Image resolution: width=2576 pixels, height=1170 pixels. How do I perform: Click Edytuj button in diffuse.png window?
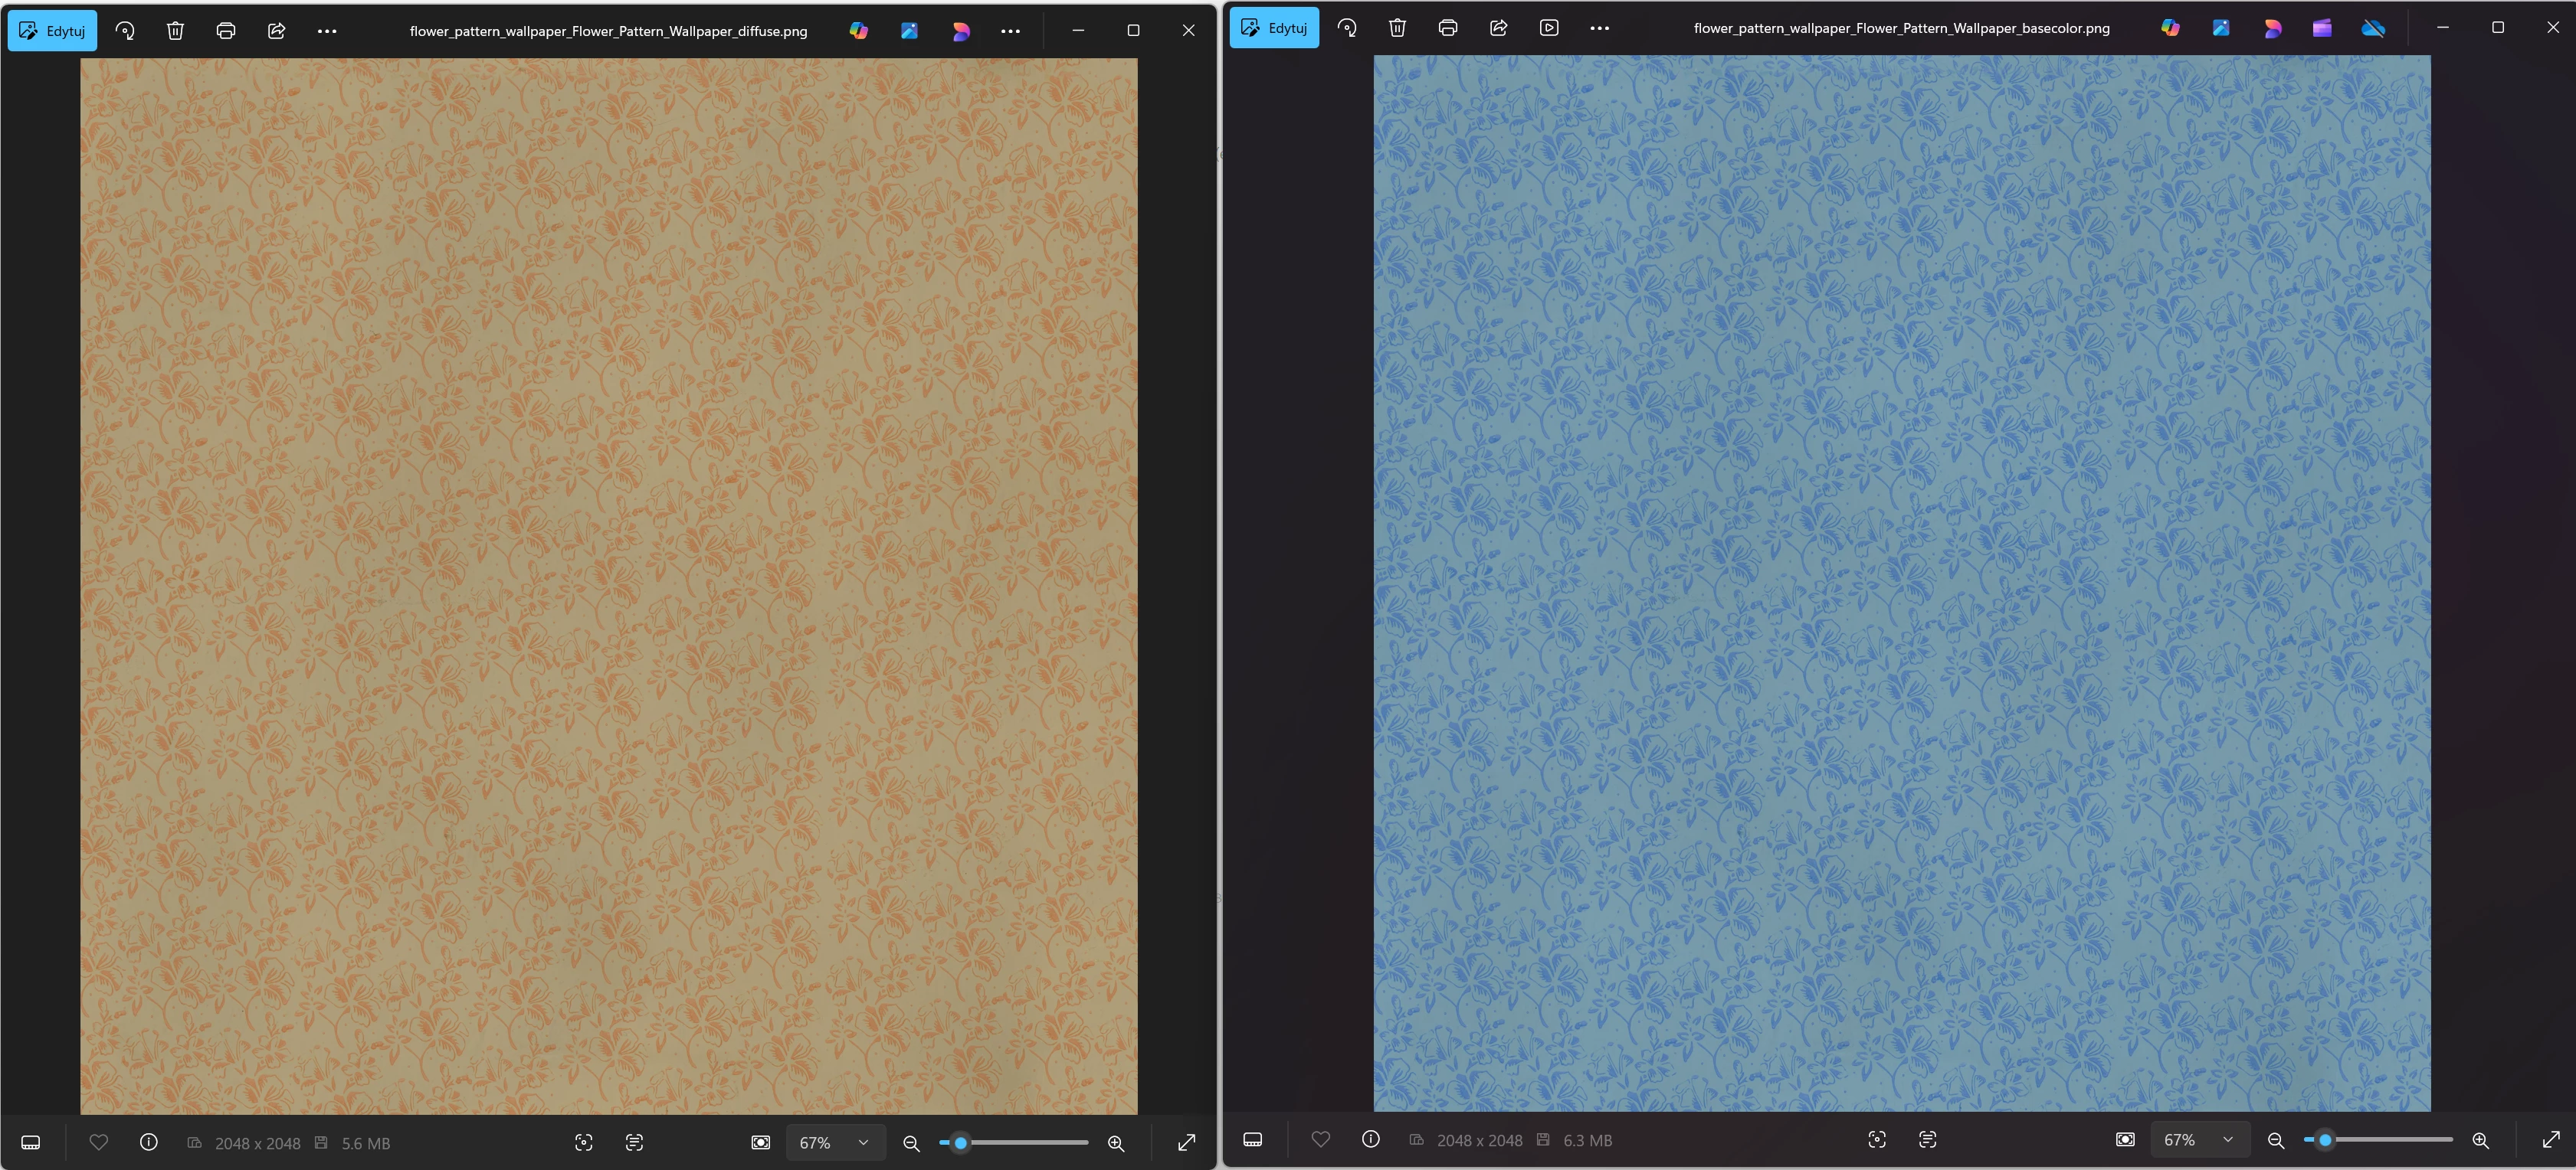tap(52, 31)
